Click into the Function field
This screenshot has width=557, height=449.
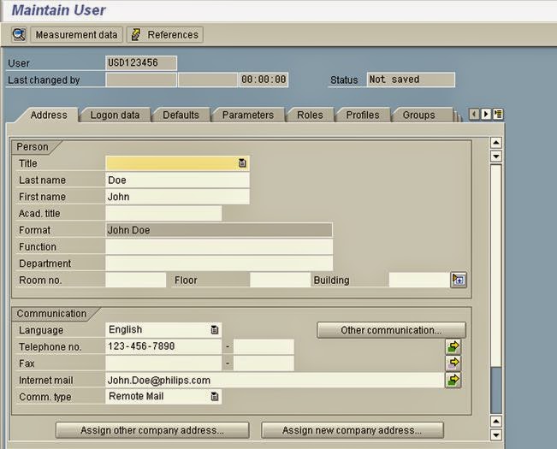tap(219, 246)
